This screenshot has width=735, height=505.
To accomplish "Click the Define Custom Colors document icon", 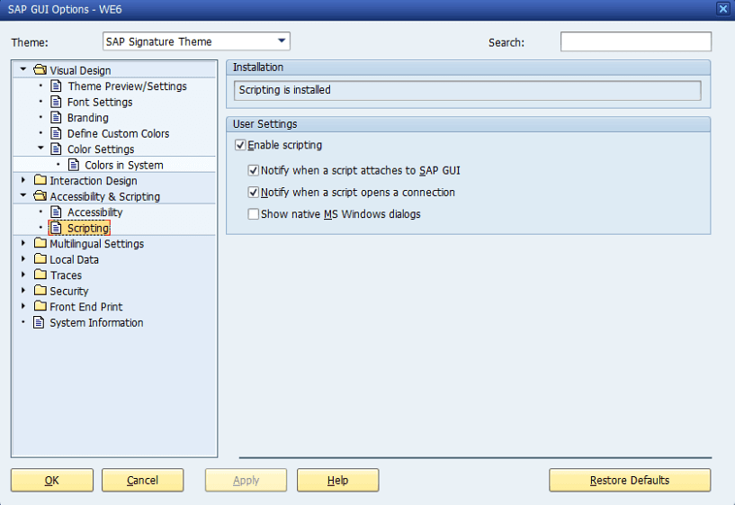I will (x=57, y=133).
